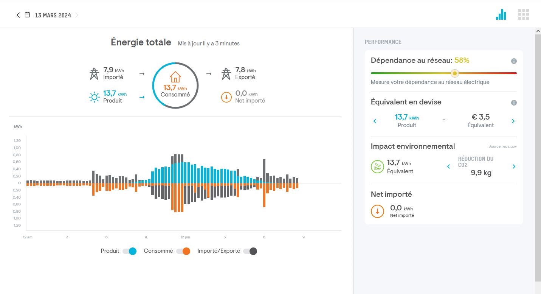
Task: Click the info icon beside Équivalent en devise
Action: coord(514,103)
